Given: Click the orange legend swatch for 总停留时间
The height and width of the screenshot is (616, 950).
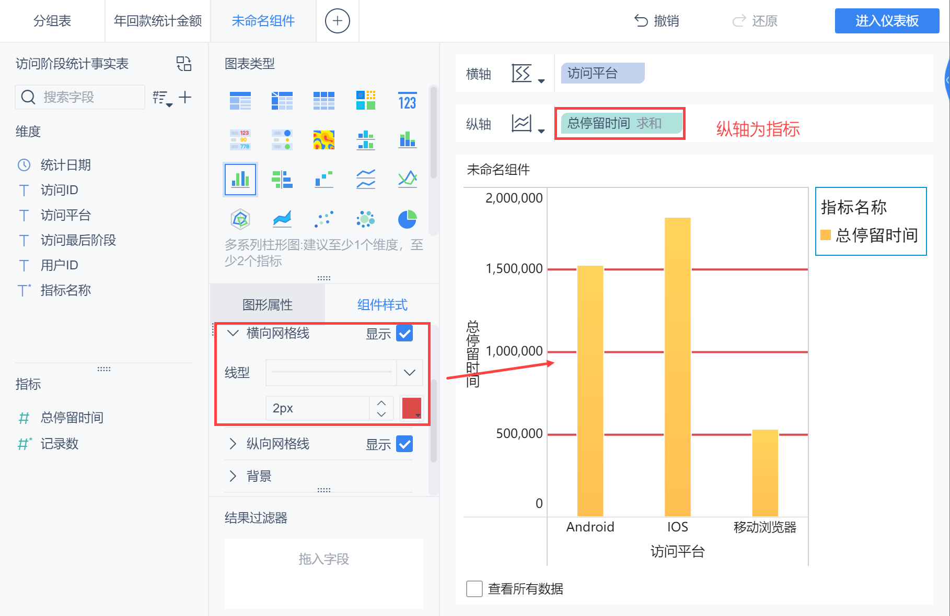Looking at the screenshot, I should coord(826,235).
